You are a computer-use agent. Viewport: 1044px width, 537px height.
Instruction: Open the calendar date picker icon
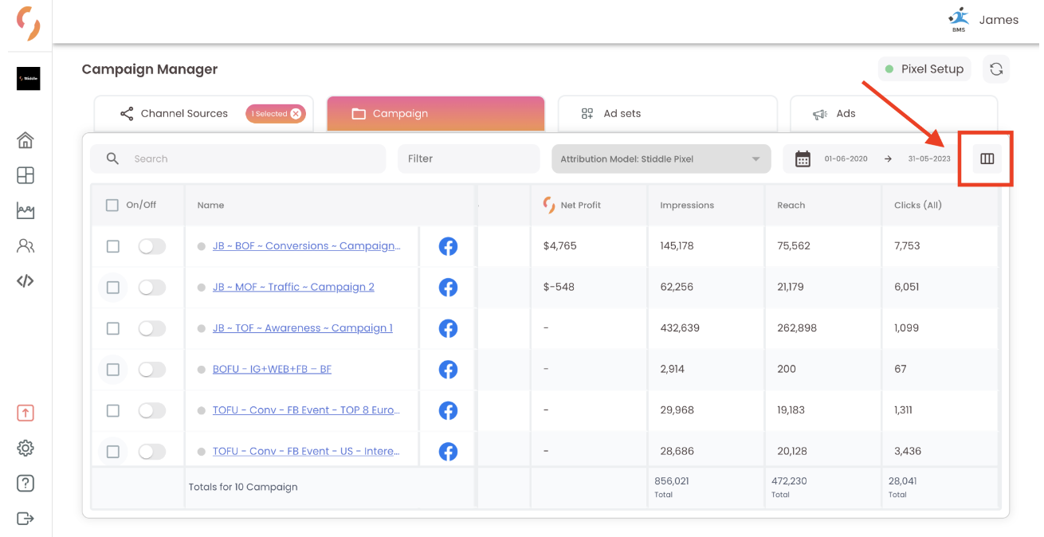(803, 159)
